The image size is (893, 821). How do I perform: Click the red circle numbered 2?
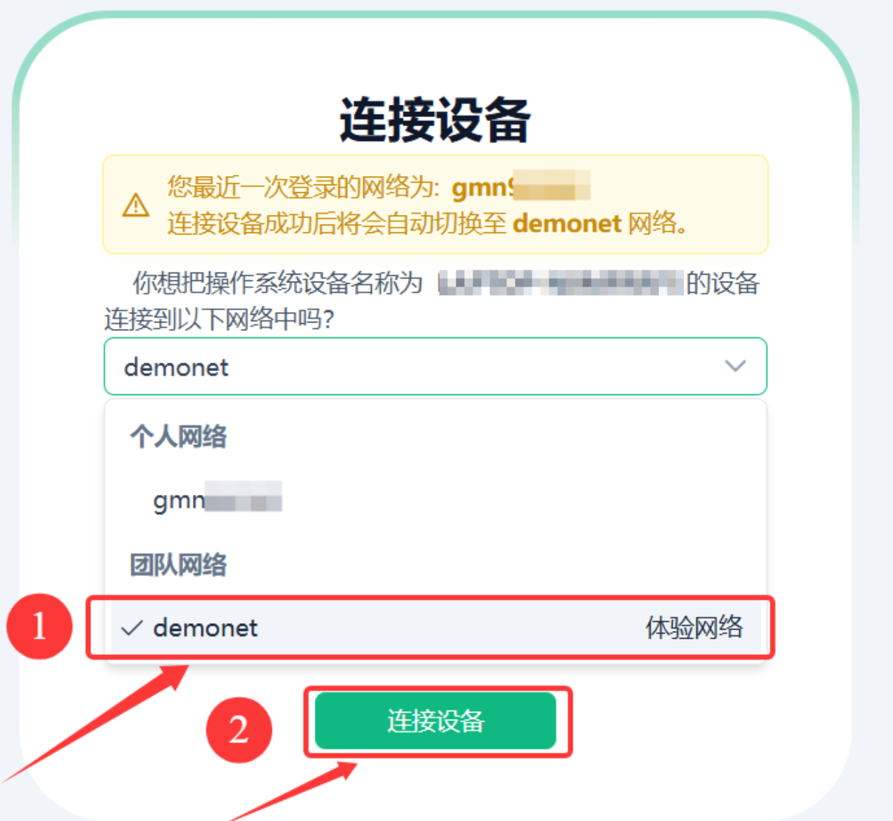coord(239,729)
